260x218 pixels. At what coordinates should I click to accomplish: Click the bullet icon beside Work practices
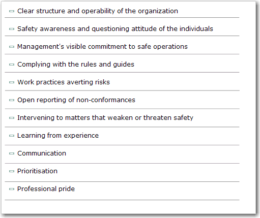[x=12, y=82]
